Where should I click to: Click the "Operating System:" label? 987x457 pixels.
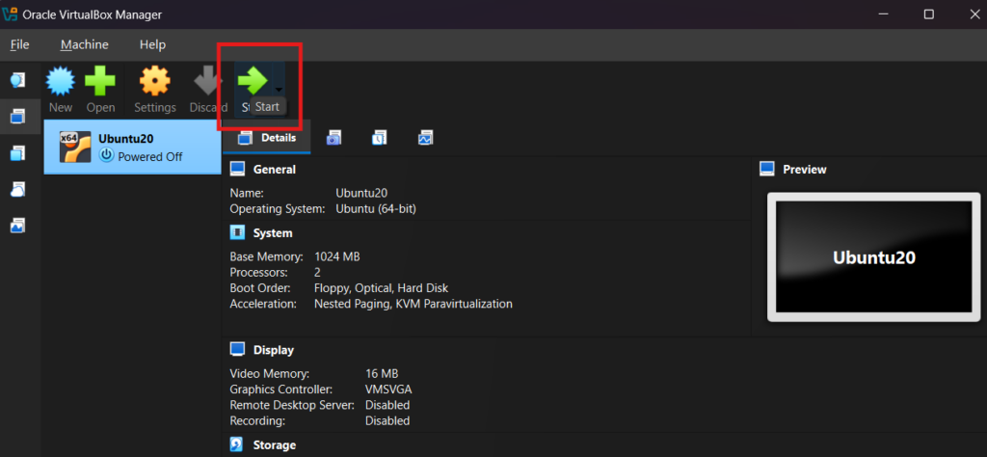click(x=278, y=208)
